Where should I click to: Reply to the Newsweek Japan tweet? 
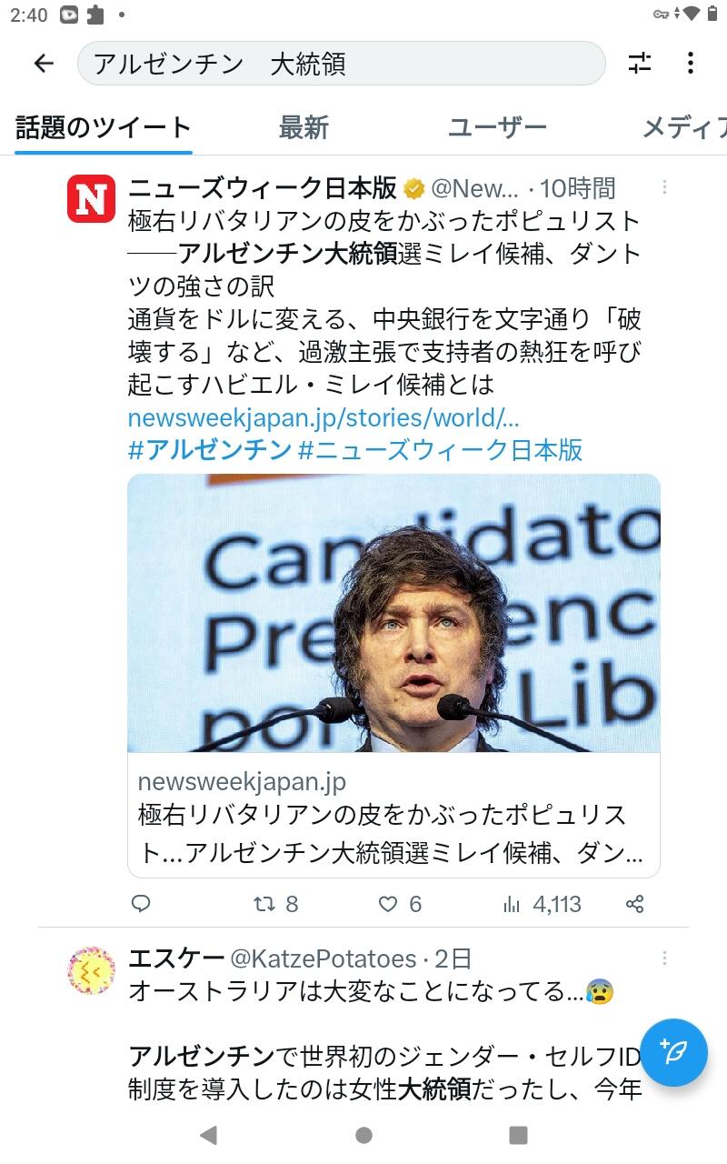141,904
